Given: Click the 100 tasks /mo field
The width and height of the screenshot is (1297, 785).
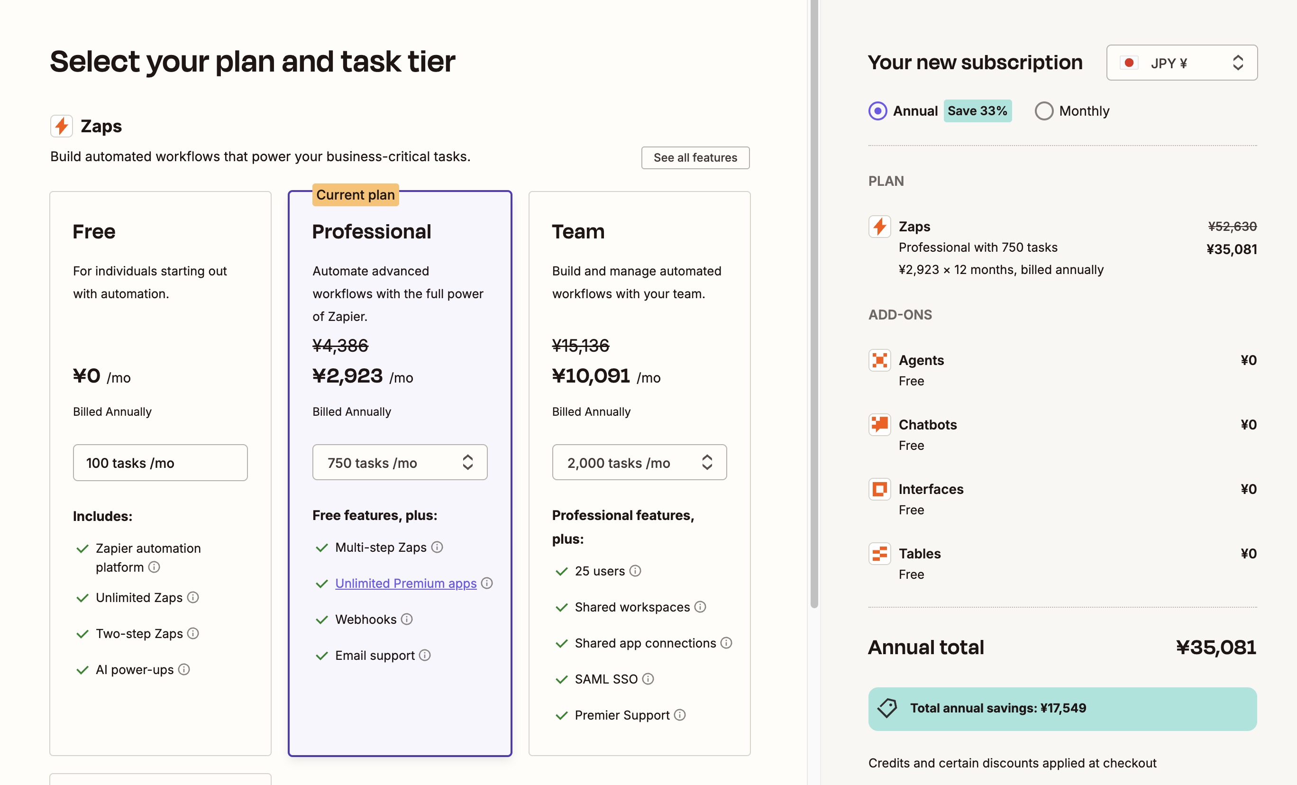Looking at the screenshot, I should (160, 463).
